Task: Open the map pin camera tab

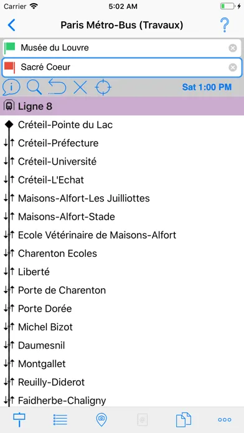Action: (101, 419)
